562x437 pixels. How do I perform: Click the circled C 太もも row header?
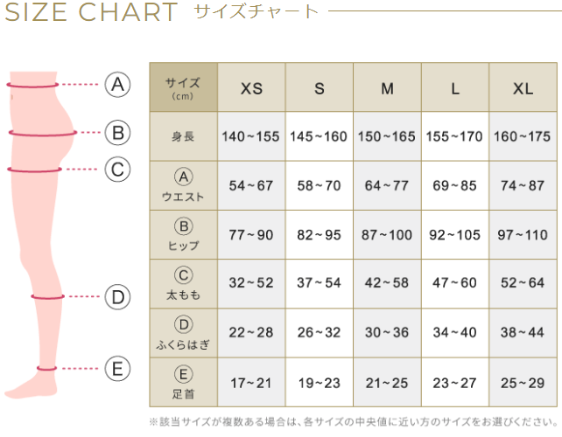coord(183,283)
